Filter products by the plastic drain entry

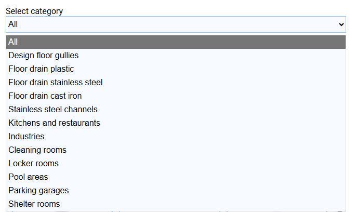[x=41, y=69]
